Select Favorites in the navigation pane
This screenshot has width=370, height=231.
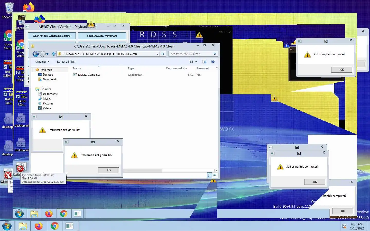tap(46, 70)
